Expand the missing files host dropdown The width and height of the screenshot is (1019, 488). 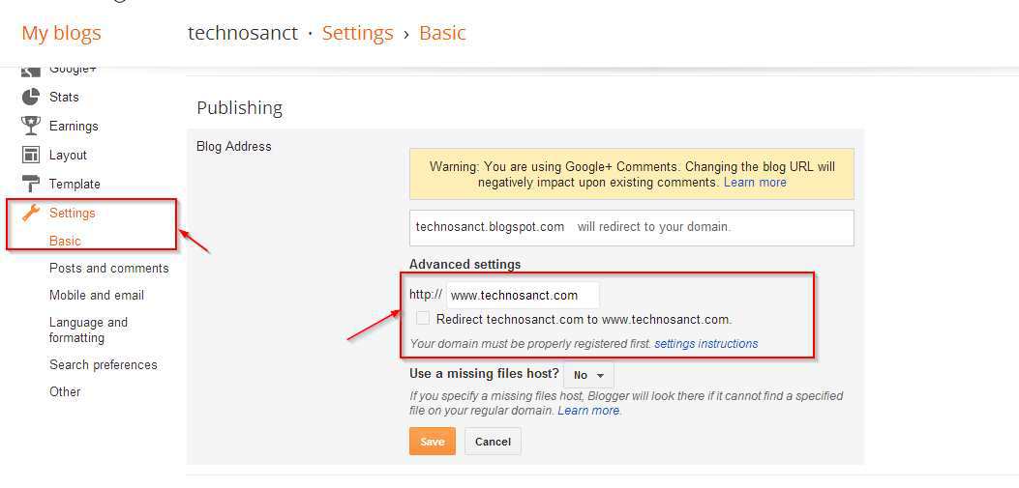588,375
